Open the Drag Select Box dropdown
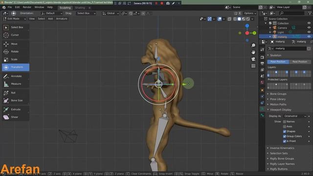Screen dimensions: 313x176 click(x=86, y=13)
